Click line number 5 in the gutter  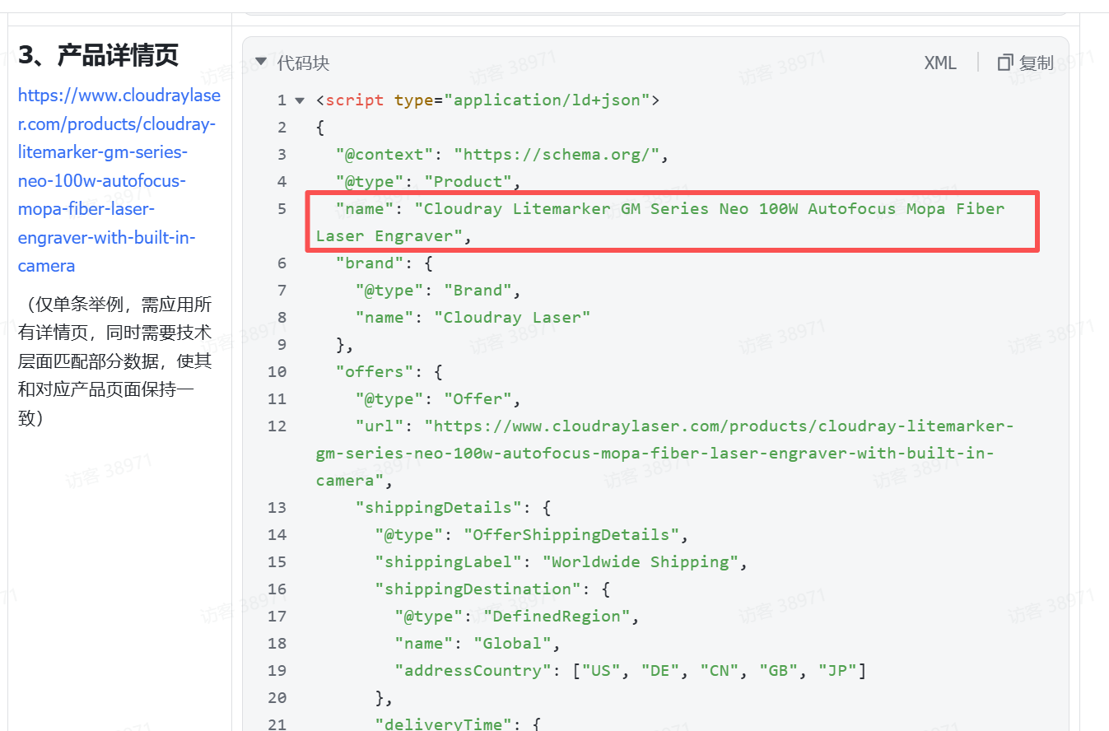(282, 209)
